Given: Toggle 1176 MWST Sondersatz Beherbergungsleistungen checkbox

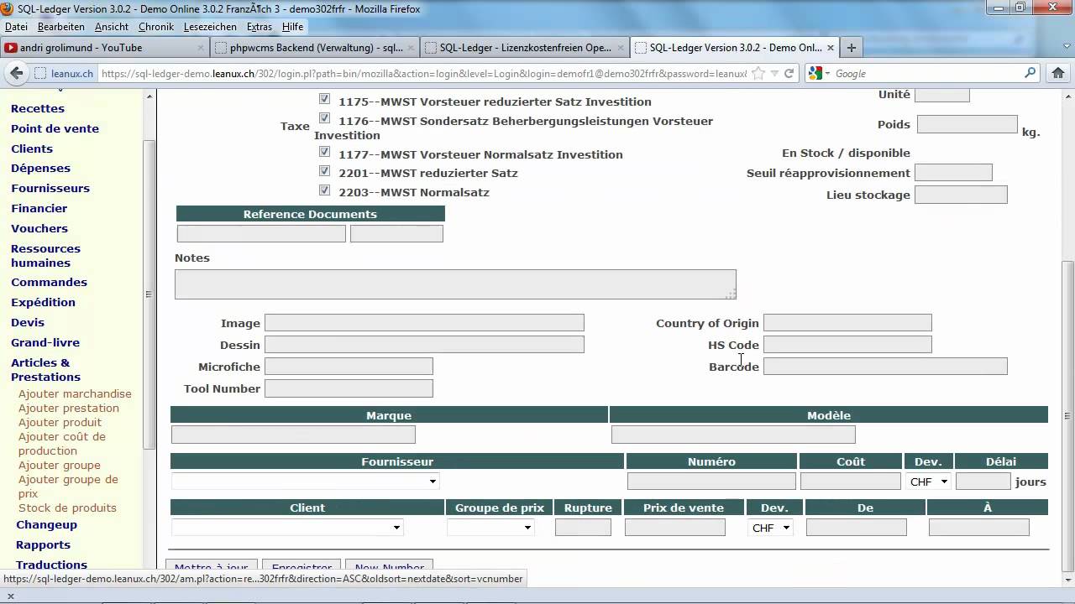Looking at the screenshot, I should coord(324,118).
